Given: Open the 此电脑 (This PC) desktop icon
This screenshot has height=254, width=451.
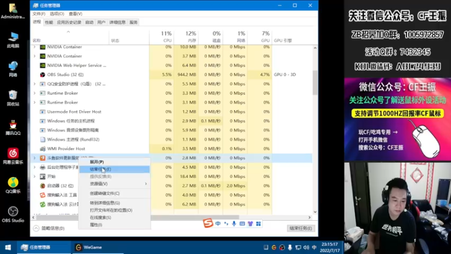Looking at the screenshot, I should [x=13, y=40].
